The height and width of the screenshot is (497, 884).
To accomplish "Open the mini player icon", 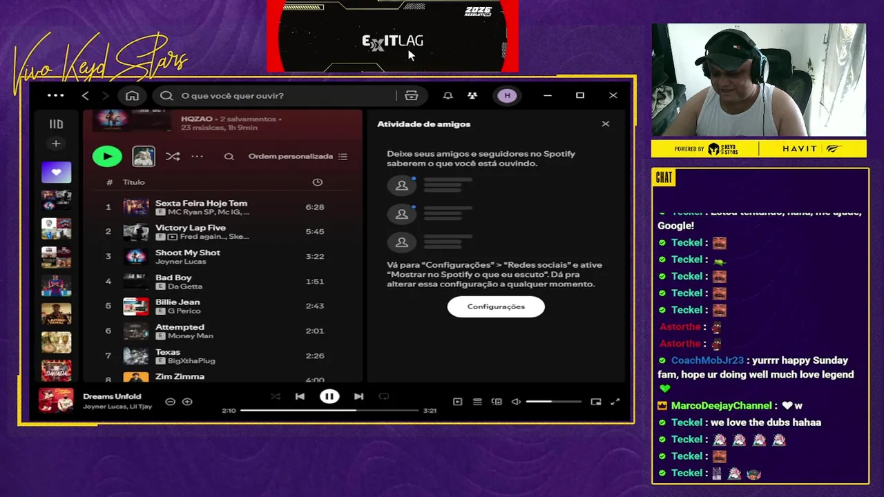I will coord(596,402).
